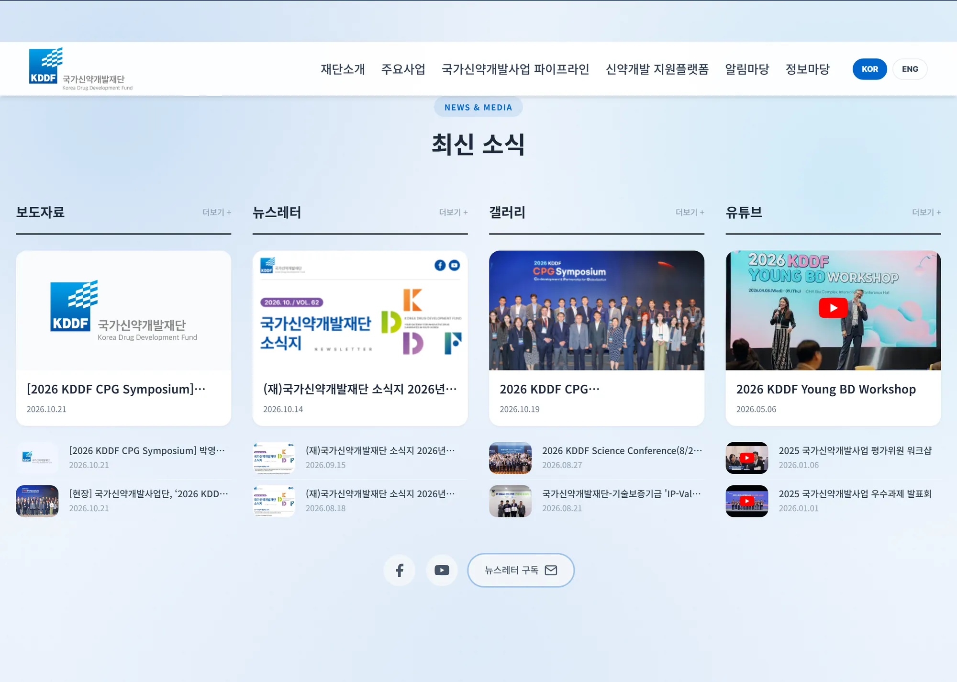Image resolution: width=957 pixels, height=682 pixels.
Task: Click the 보도자료 section heading
Action: (40, 212)
